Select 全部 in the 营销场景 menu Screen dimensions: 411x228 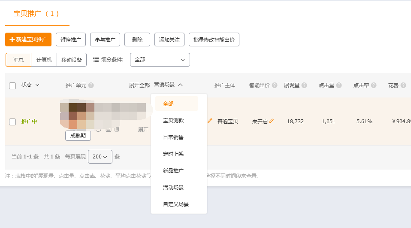[x=177, y=103]
